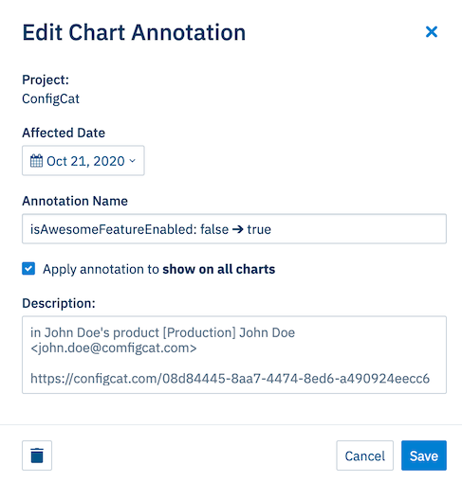Click the Annotation Name input field
This screenshot has height=482, width=462.
[234, 229]
